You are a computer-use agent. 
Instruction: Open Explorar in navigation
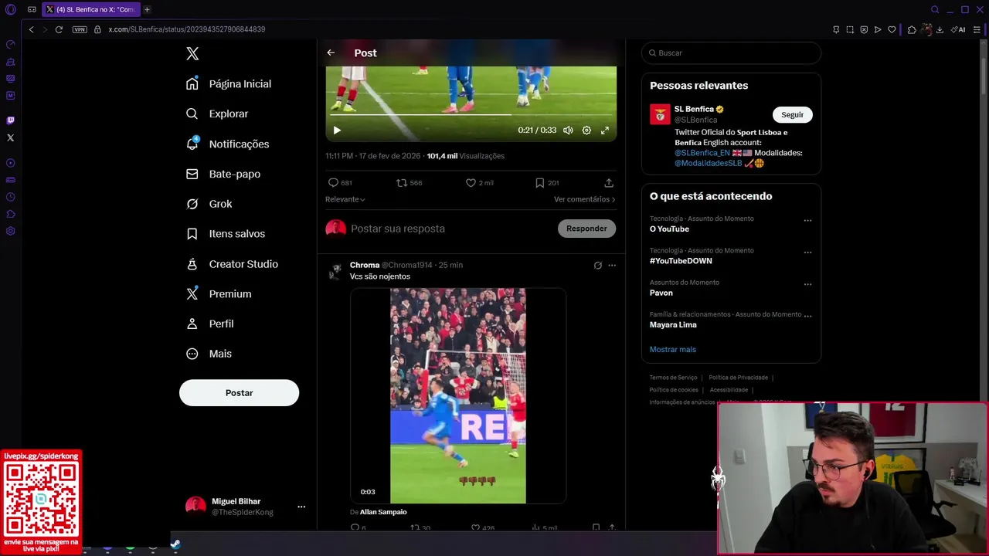[217, 114]
